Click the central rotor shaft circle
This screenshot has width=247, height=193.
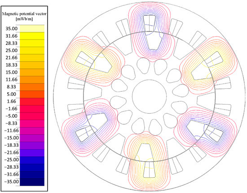click(150, 96)
